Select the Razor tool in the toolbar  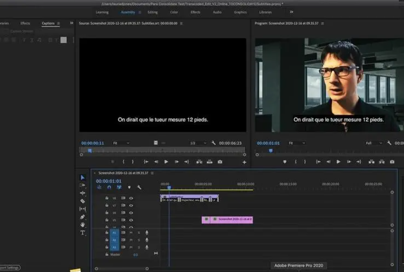pyautogui.click(x=83, y=201)
